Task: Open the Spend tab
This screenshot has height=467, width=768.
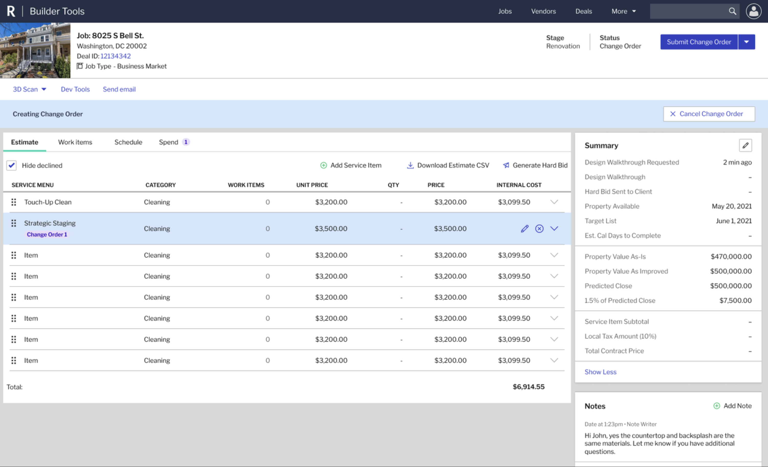Action: pyautogui.click(x=169, y=142)
